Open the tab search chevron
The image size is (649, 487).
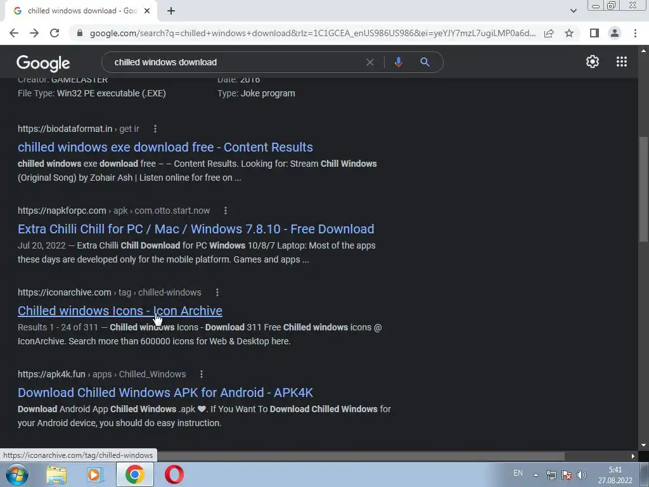(573, 11)
